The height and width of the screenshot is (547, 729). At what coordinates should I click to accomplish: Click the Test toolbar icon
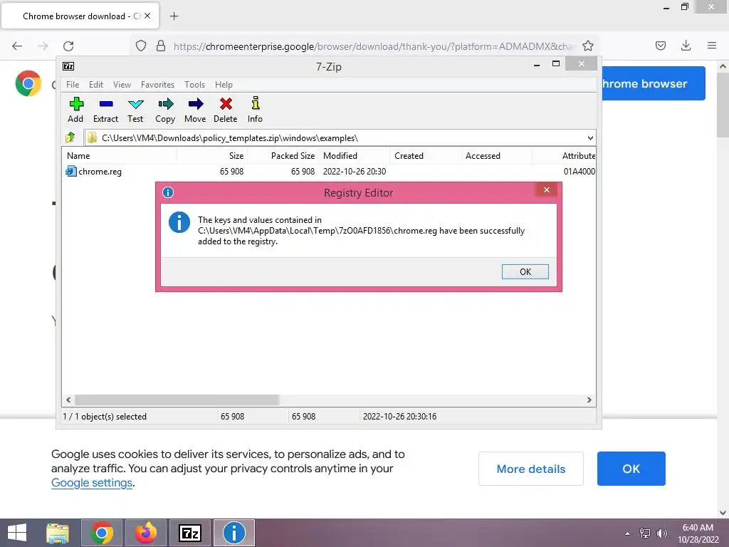tap(135, 104)
